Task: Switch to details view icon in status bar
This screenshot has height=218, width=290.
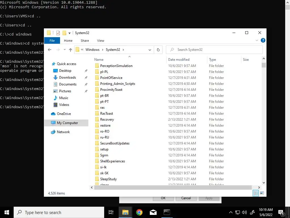Action: coord(256,193)
